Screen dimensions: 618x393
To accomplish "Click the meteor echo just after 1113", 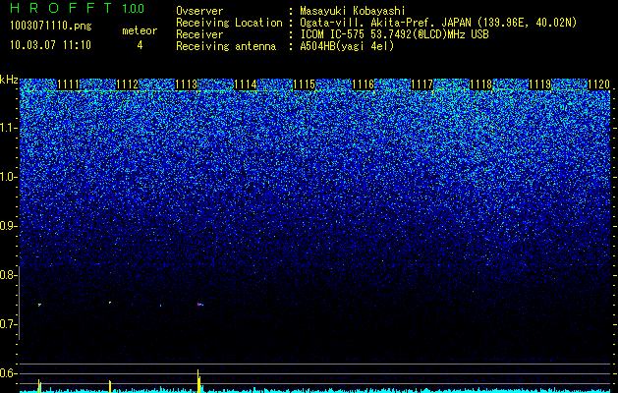I will [x=199, y=305].
